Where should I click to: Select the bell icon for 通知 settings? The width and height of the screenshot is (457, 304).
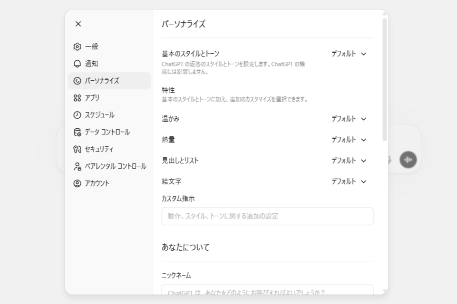point(78,64)
